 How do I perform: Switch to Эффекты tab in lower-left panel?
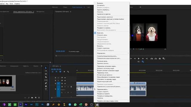26,66
